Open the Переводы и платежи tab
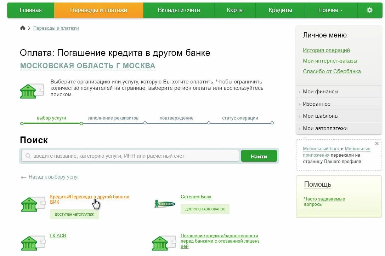This screenshot has height=256, width=385. 98,10
